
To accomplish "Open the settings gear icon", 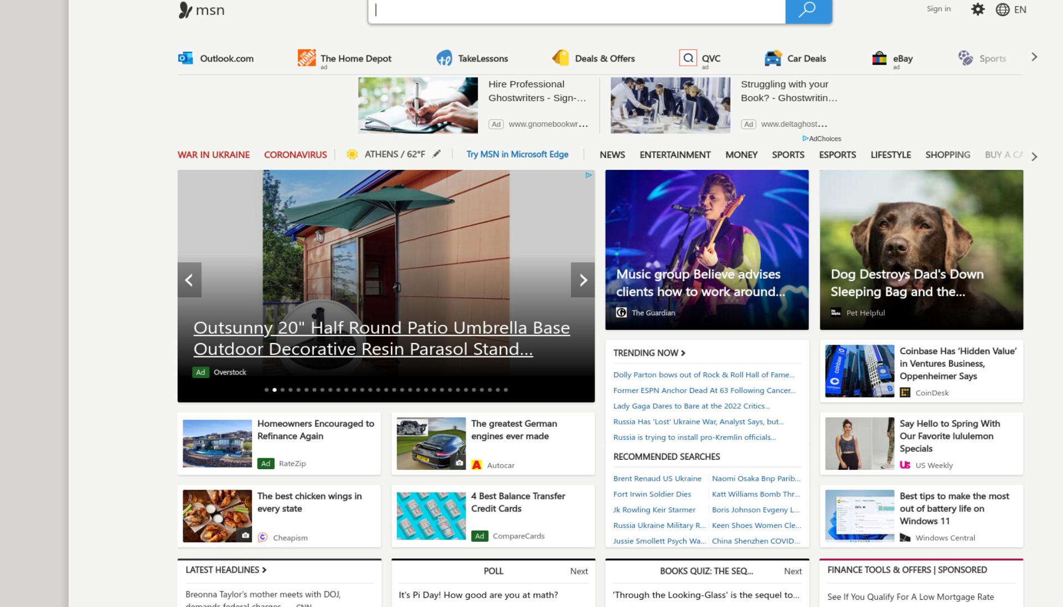I will pyautogui.click(x=978, y=9).
